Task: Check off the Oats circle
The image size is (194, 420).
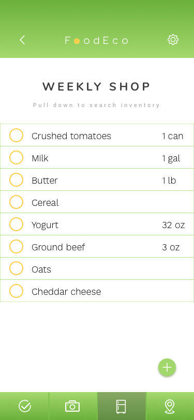Action: tap(16, 268)
